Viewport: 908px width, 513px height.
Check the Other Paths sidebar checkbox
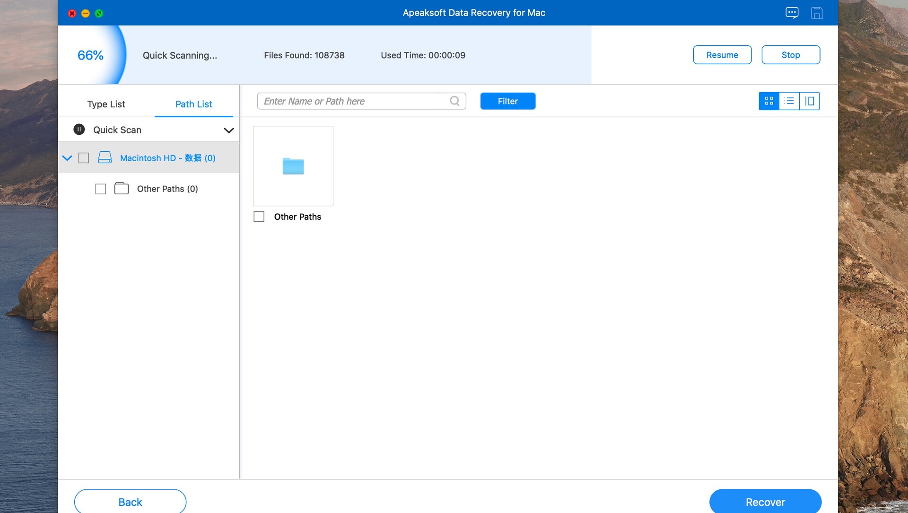(x=101, y=189)
